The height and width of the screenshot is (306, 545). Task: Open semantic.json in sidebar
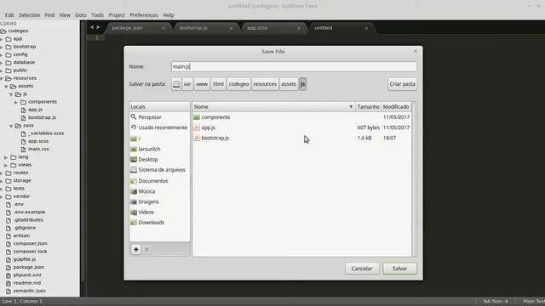[26, 291]
